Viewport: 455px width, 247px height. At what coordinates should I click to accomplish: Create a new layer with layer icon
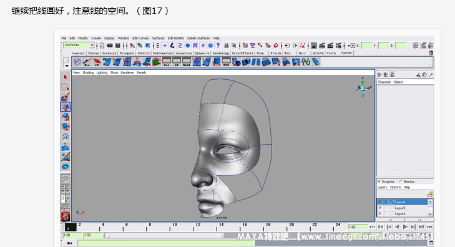pos(430,194)
